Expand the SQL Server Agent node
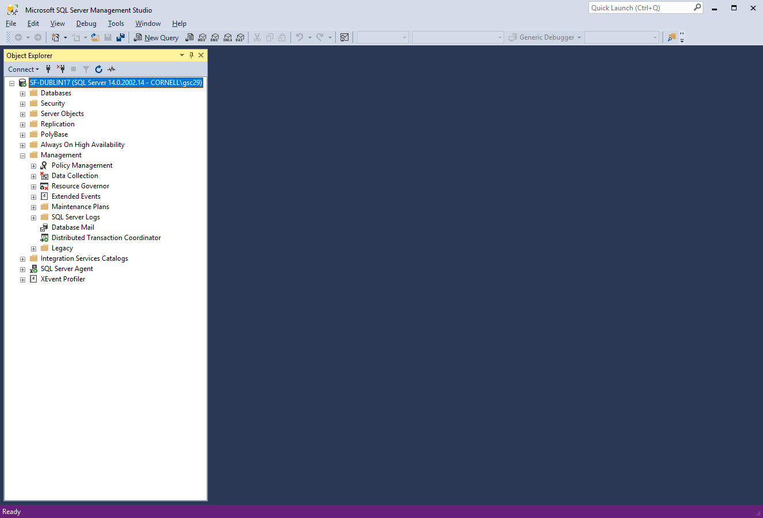763x518 pixels. point(22,269)
